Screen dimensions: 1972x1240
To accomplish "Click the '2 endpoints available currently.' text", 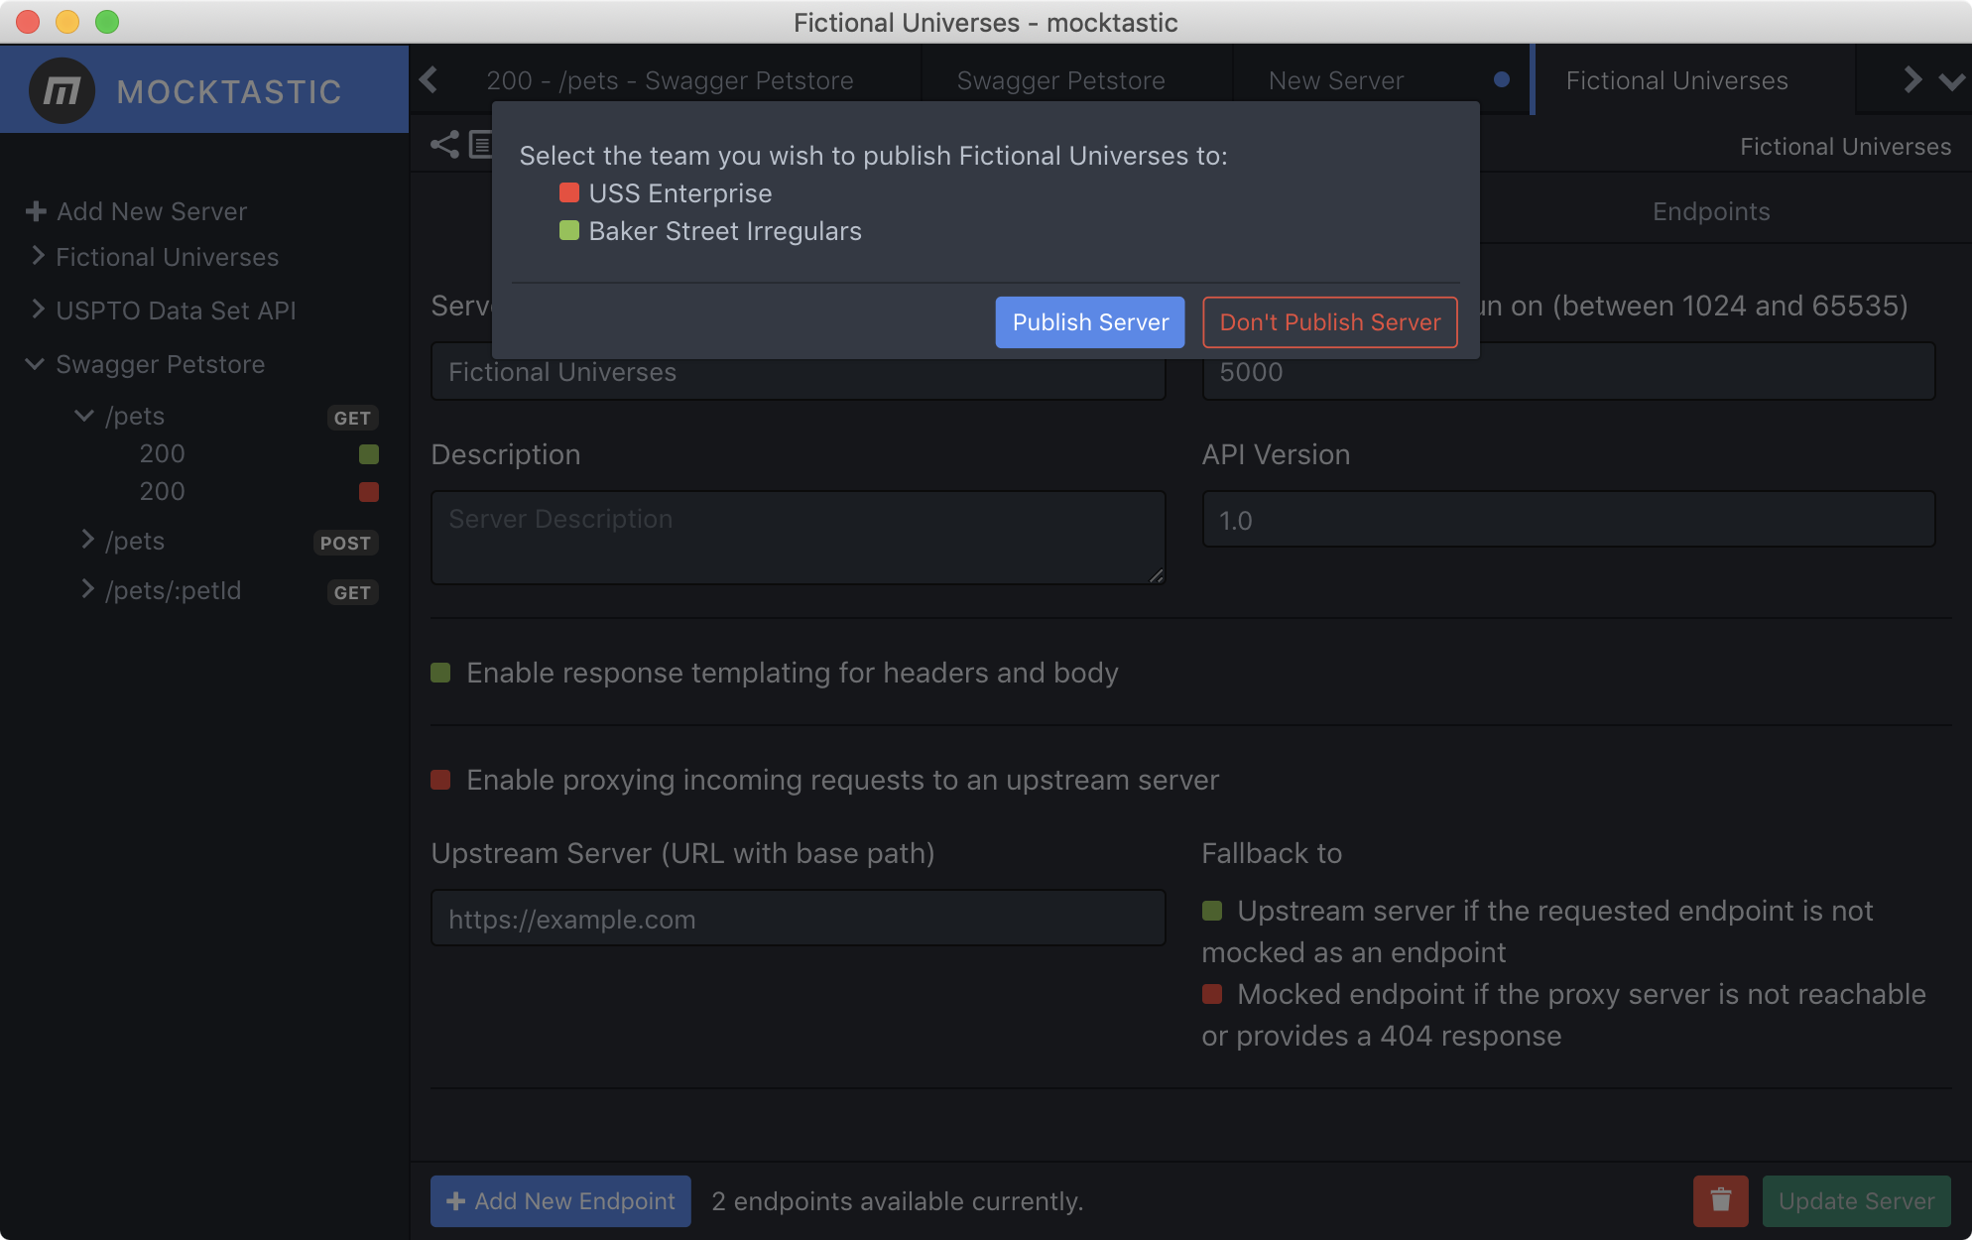I will pyautogui.click(x=898, y=1201).
